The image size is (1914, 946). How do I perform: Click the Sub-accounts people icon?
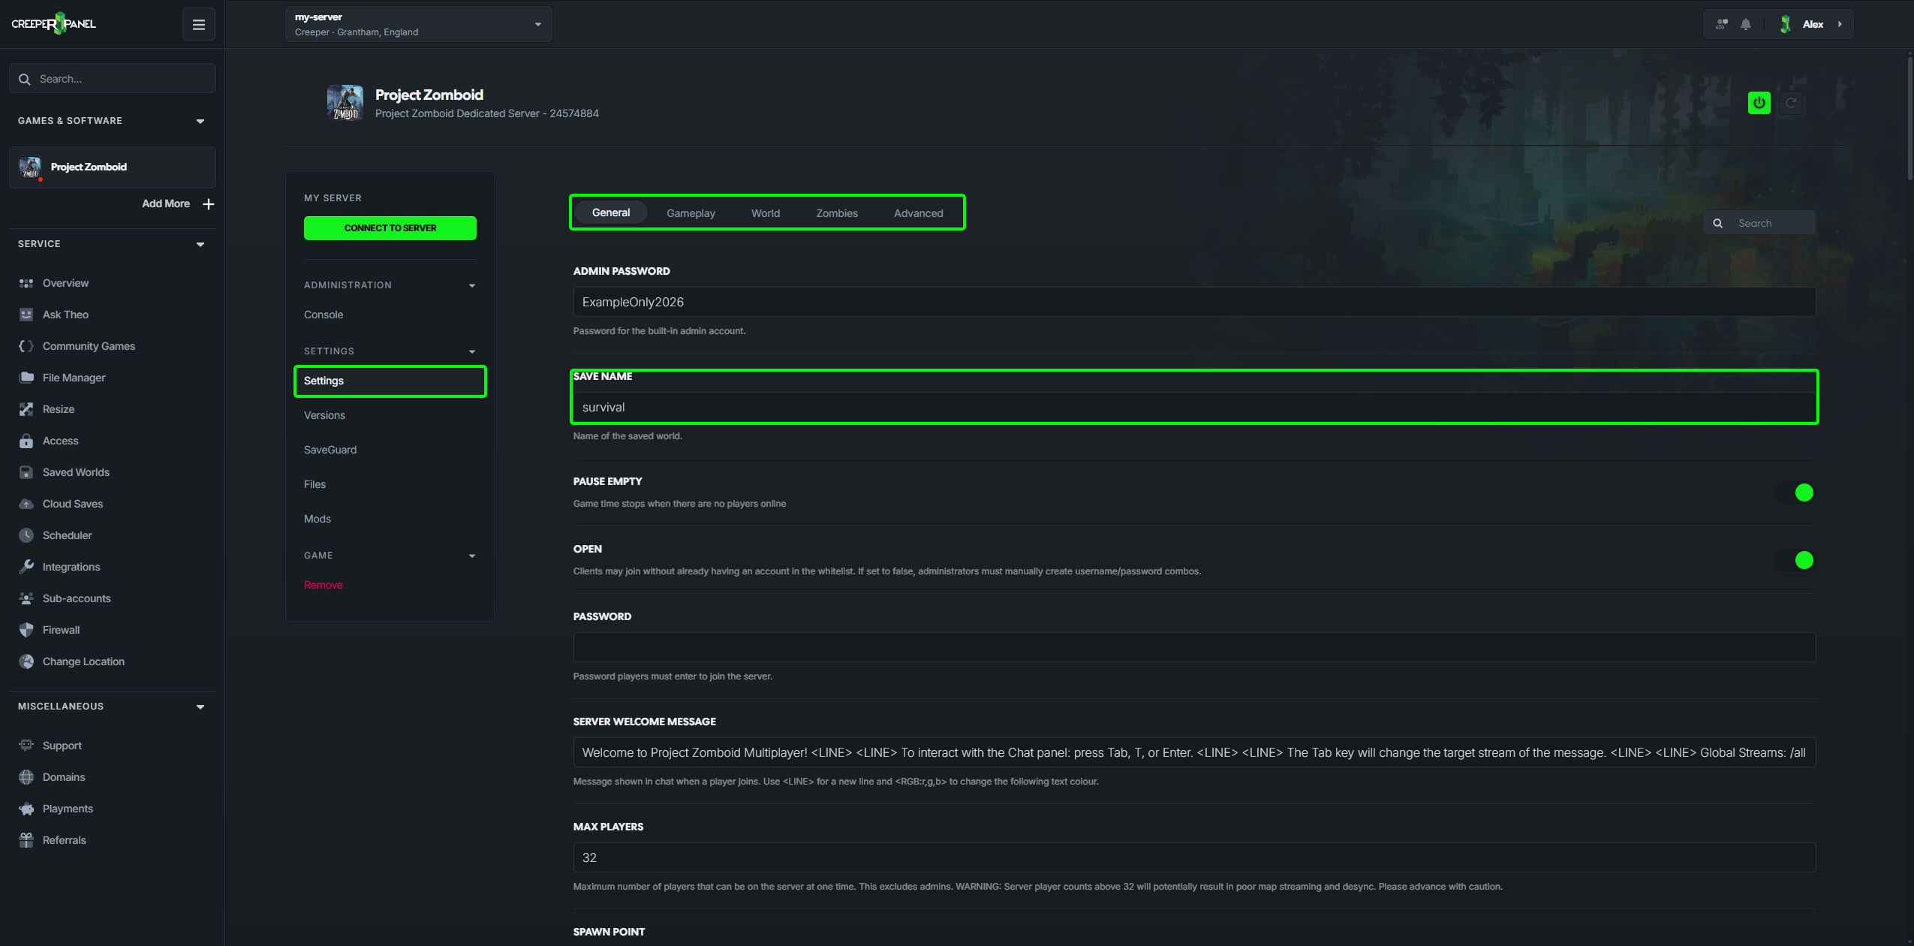pos(26,598)
